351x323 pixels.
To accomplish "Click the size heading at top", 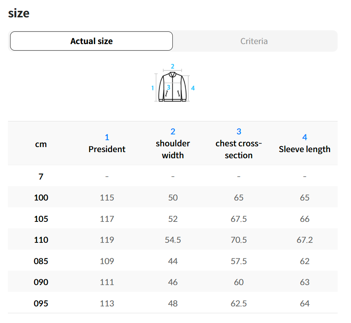I will 19,13.
